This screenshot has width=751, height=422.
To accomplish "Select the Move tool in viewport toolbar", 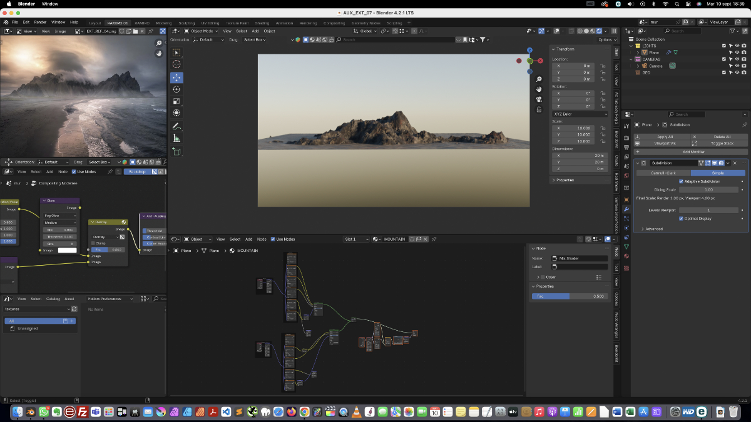I will [176, 78].
